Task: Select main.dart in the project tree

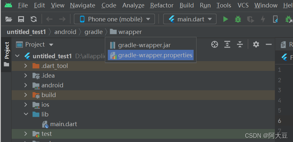Action: tap(143, 124)
